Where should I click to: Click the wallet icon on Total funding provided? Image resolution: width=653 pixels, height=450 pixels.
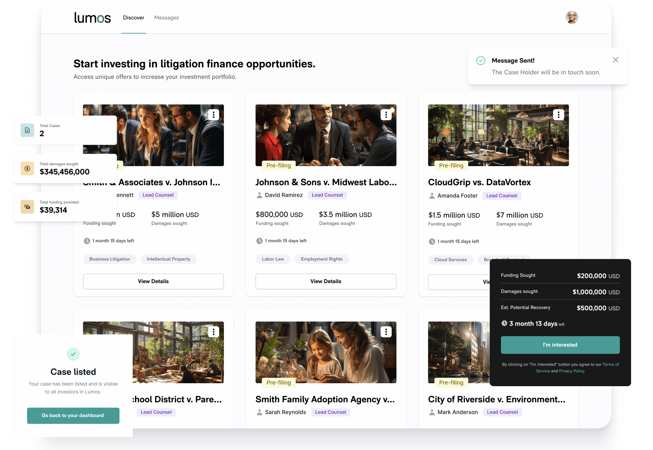(x=27, y=207)
